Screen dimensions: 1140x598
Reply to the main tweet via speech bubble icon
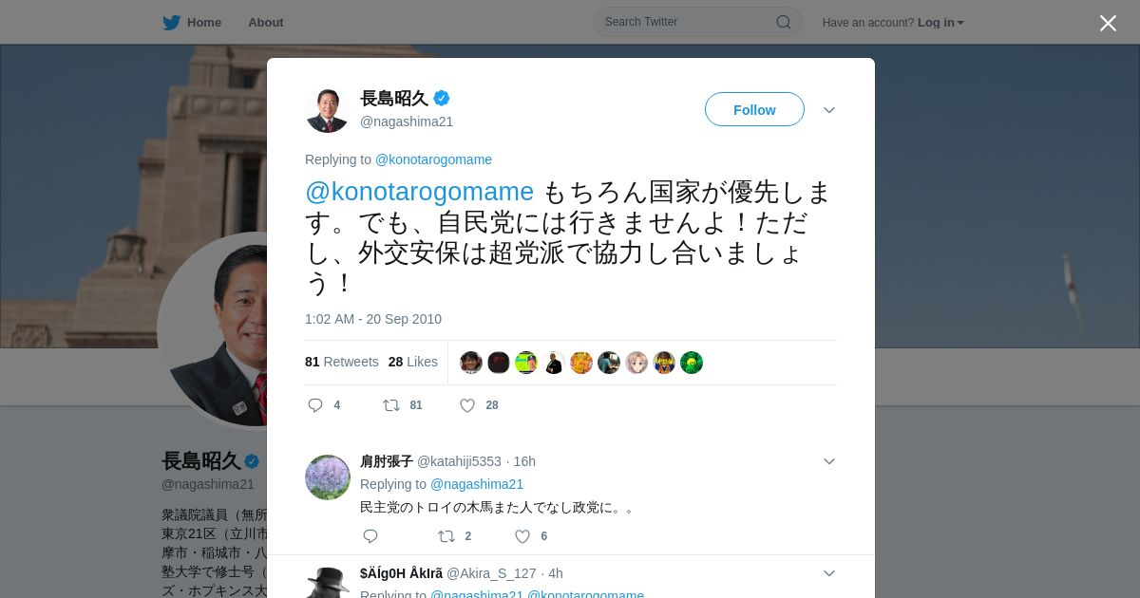315,405
